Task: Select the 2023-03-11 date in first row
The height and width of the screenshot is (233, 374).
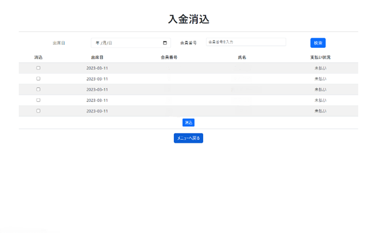Action: click(x=97, y=68)
